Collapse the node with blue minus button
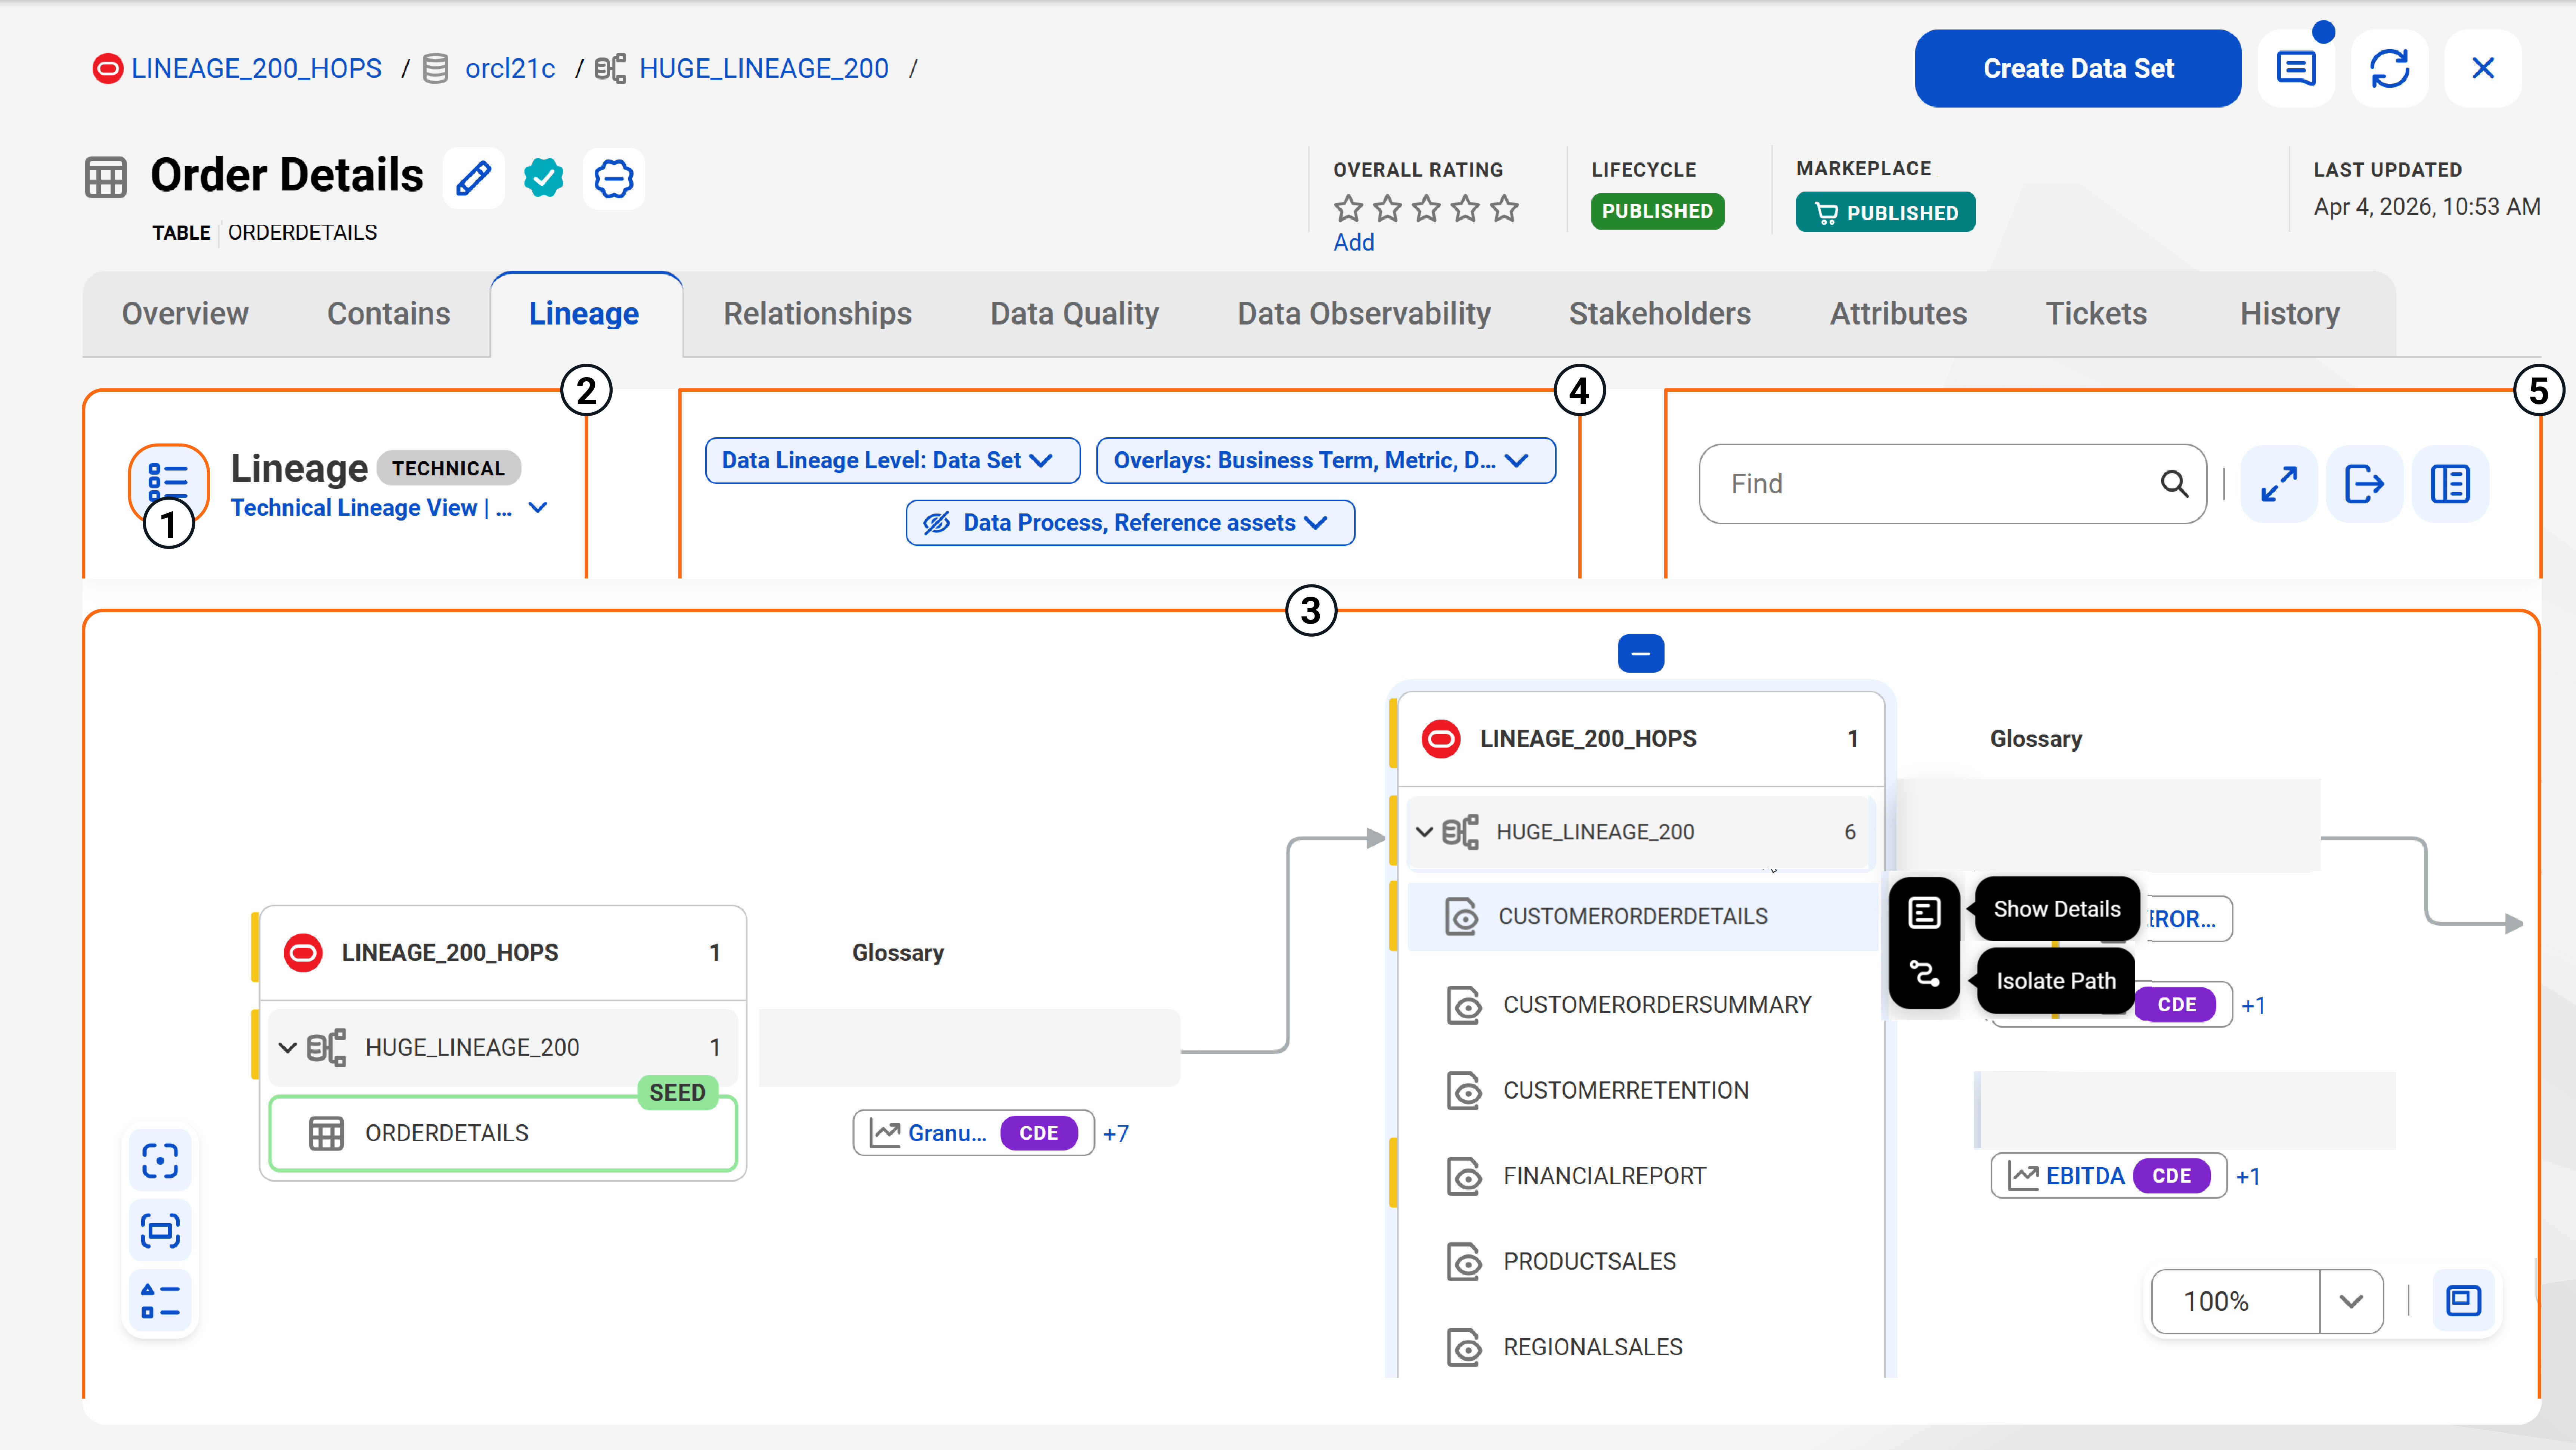 (x=1641, y=654)
